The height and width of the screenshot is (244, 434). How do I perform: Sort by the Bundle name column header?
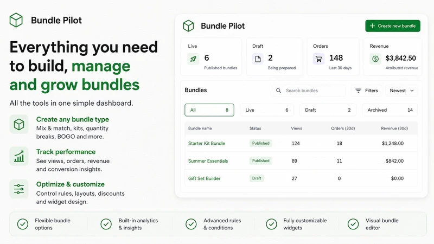click(x=200, y=129)
